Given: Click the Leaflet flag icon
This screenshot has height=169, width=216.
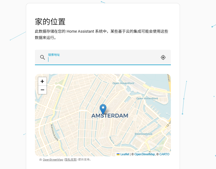Looking at the screenshot, I should [x=118, y=154].
